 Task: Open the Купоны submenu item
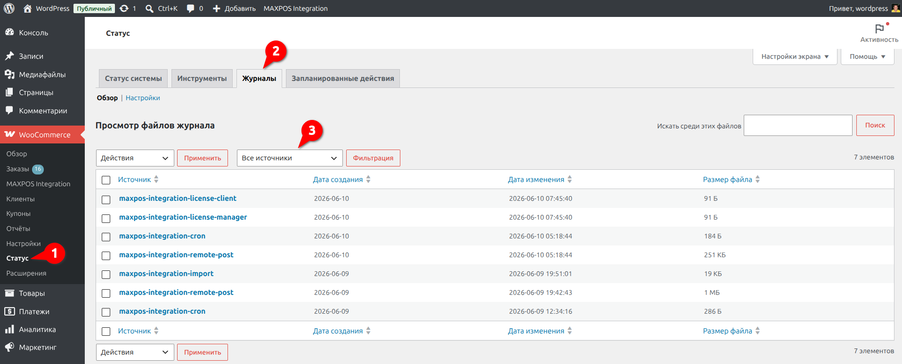(x=18, y=214)
